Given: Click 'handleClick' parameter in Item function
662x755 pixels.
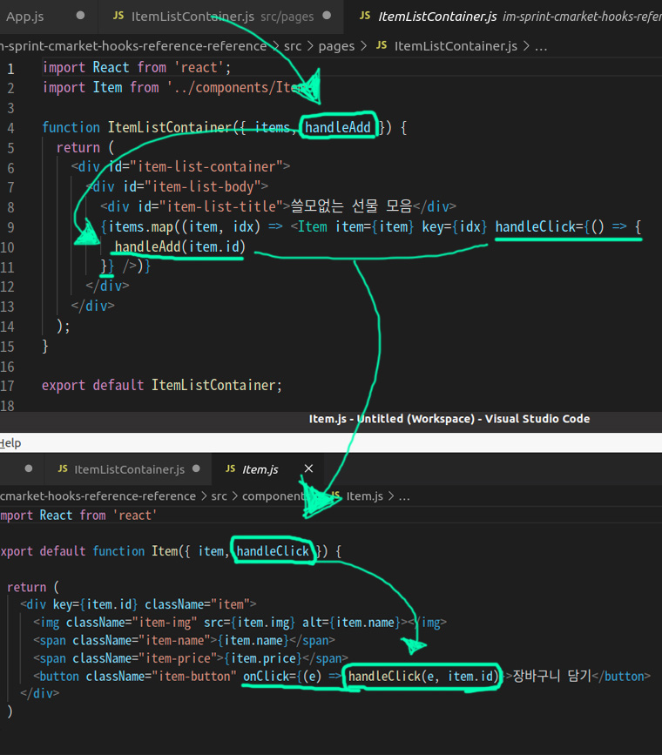Looking at the screenshot, I should coord(273,551).
